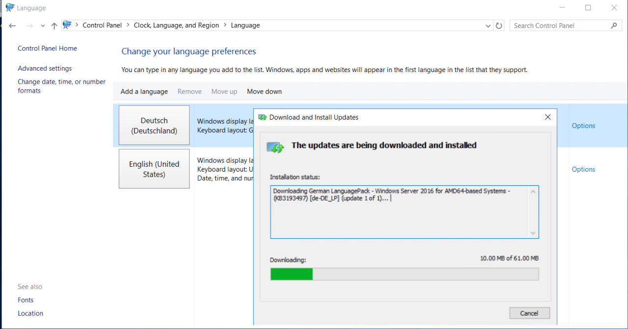Screen dimensions: 628x329
Task: Close the Download and Install Updates dialog
Action: 548,117
